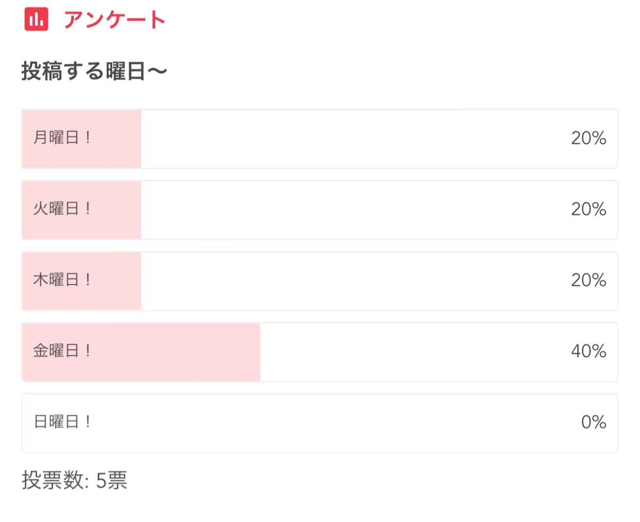The width and height of the screenshot is (640, 522).
Task: Click the 火曜日 pink progress fill
Action: [x=81, y=210]
